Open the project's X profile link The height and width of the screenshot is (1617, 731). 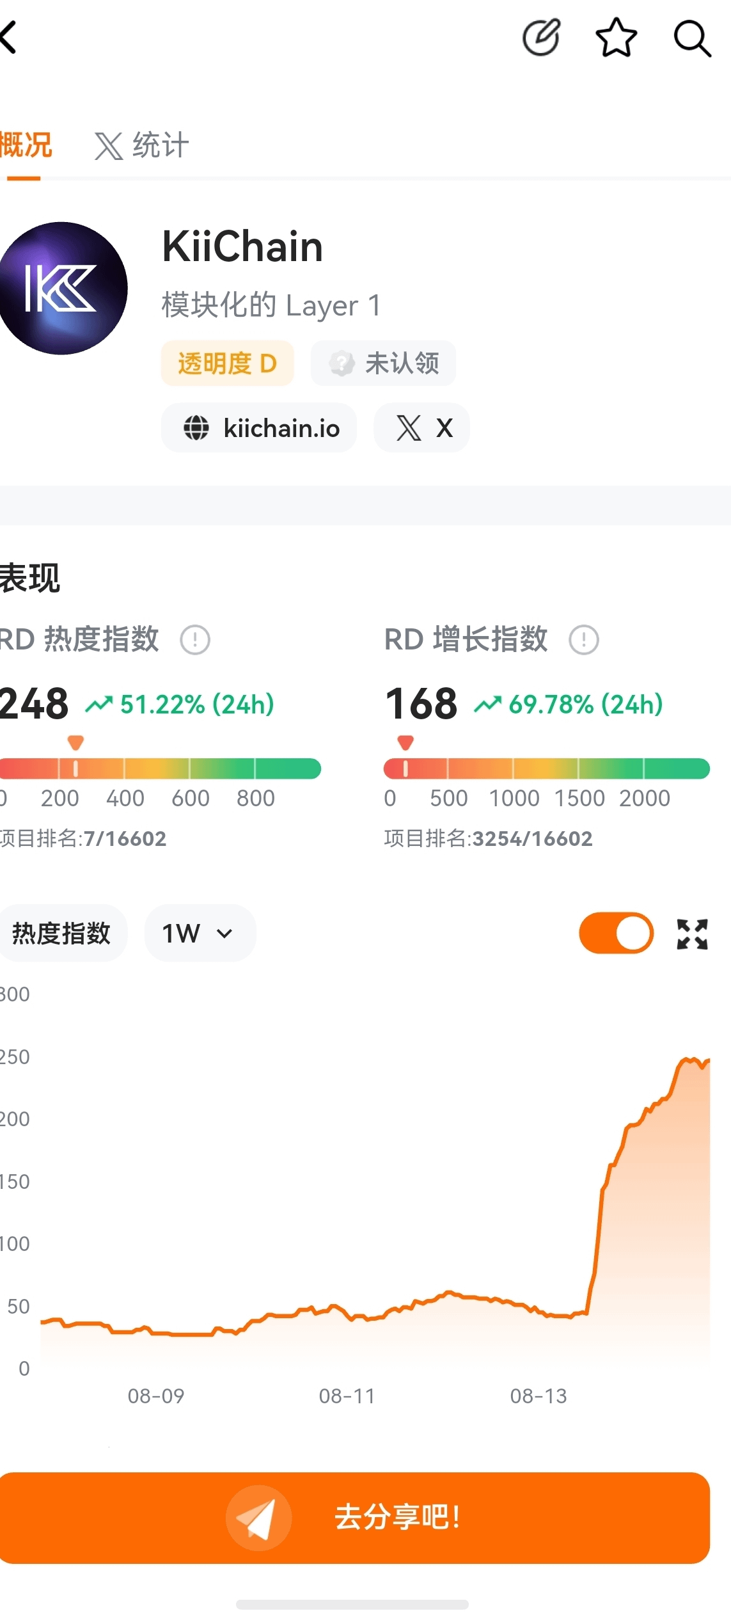pyautogui.click(x=422, y=427)
